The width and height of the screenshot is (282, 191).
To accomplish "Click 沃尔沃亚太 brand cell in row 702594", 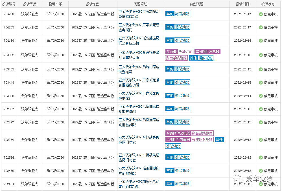I will pyautogui.click(x=30, y=157).
